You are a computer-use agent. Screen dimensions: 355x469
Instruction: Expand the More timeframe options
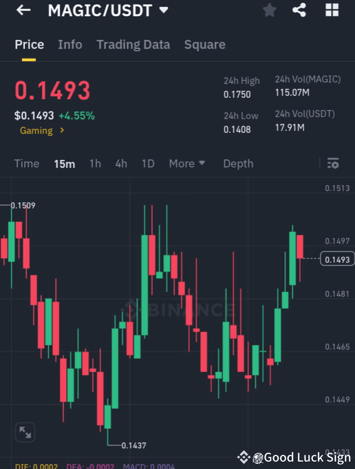(187, 164)
